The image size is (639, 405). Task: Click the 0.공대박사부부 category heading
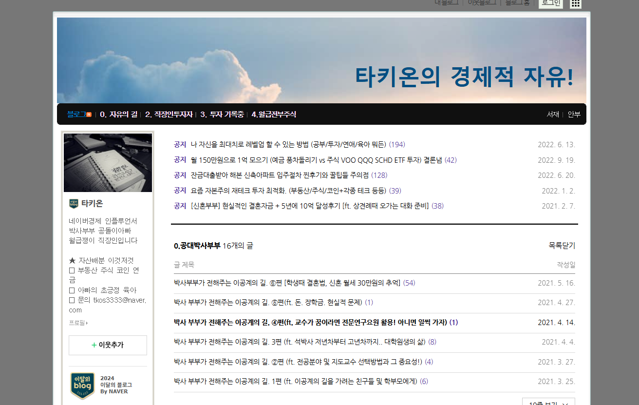click(x=197, y=246)
